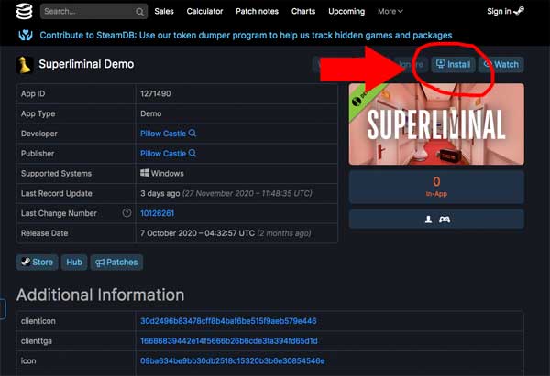Click the App Type value Demo
The image size is (550, 376).
pyautogui.click(x=151, y=113)
